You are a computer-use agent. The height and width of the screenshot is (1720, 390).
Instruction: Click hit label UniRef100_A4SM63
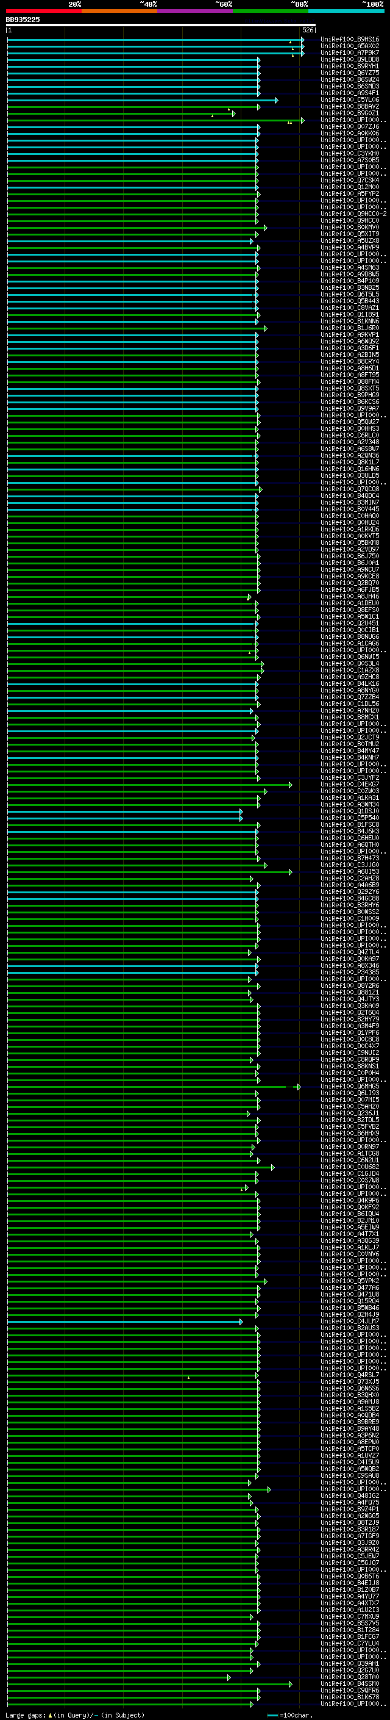[x=350, y=268]
